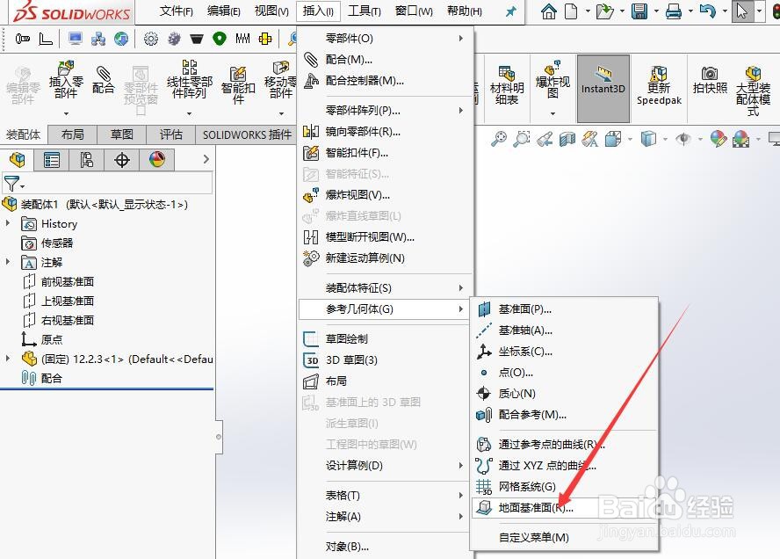
Task: Click the 爆炸视图 exploded view toolbar button
Action: pyautogui.click(x=552, y=80)
